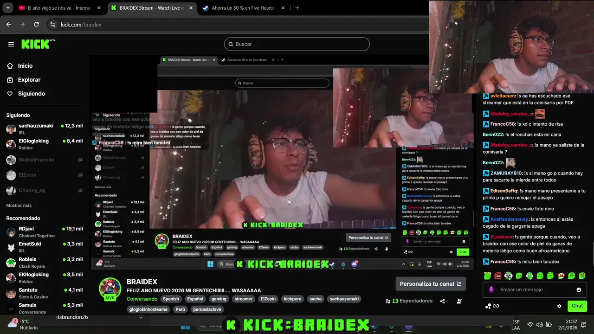Open sachauzumaki channel in followed list

44,129
